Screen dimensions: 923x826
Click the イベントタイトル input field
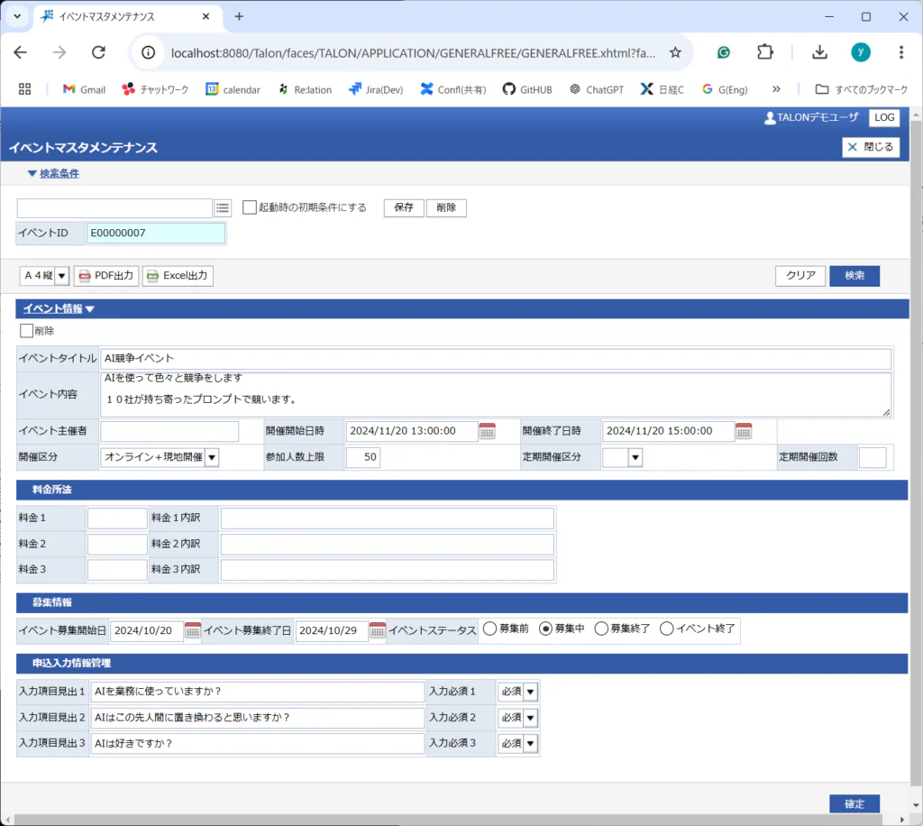[496, 359]
